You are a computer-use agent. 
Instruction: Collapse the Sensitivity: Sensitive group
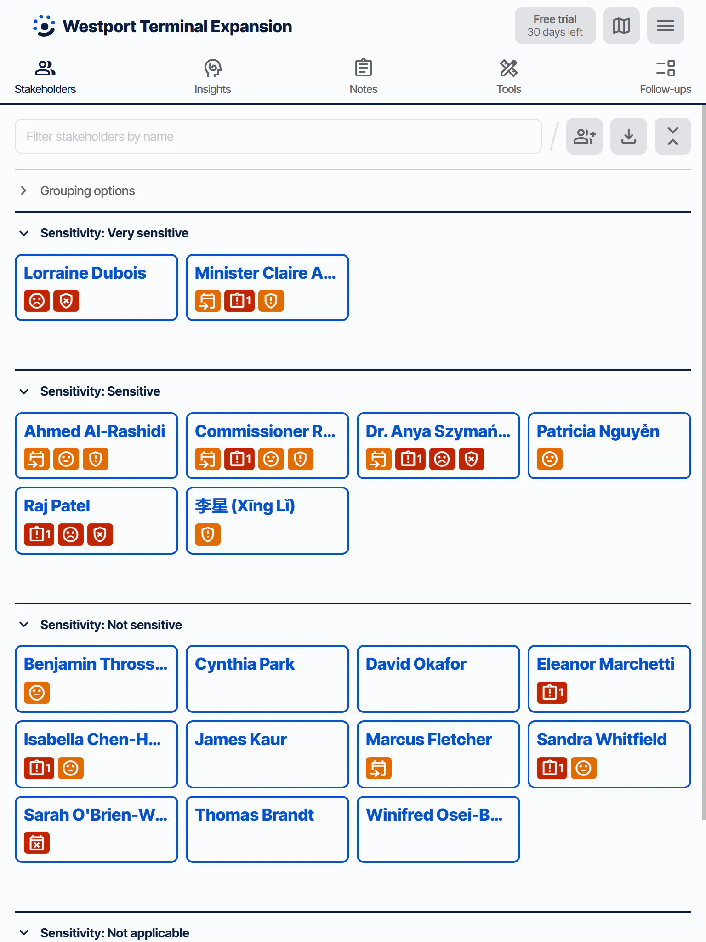click(x=24, y=391)
